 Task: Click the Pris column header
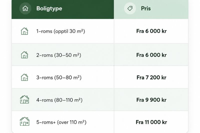pos(146,8)
